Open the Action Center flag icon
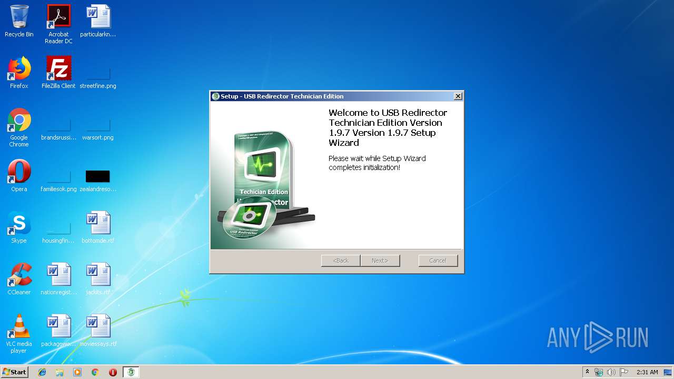Screen dimensions: 674x379 (x=623, y=372)
